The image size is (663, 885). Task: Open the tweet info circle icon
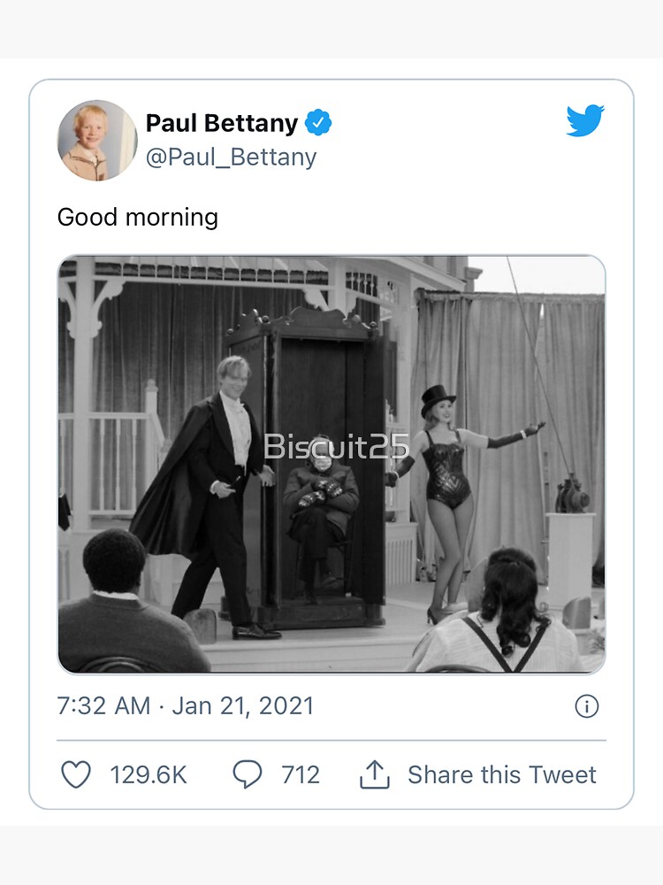pos(587,705)
